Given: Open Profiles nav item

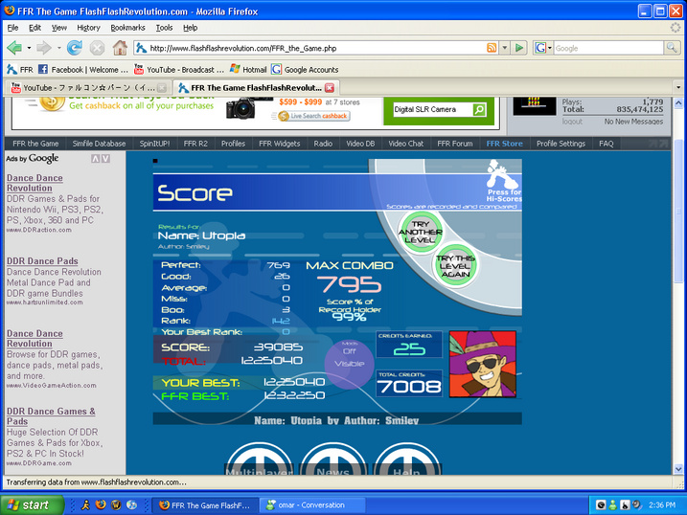Looking at the screenshot, I should [233, 144].
